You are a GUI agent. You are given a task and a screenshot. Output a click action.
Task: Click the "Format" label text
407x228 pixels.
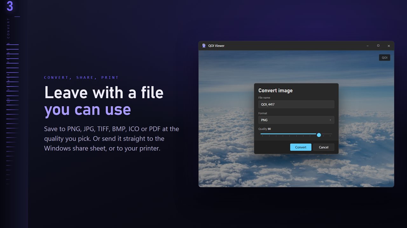263,113
